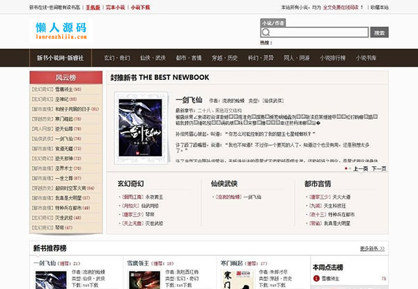Open 灭世武修 under 玄幻奇幻 section
Screen dimensions: 418x289
pyautogui.click(x=154, y=223)
